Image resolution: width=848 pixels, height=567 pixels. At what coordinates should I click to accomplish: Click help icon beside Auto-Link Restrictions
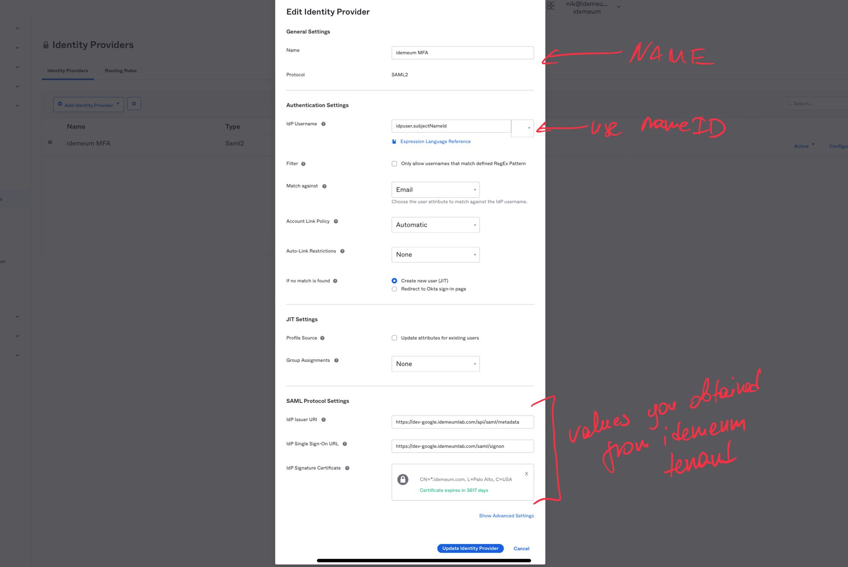[x=342, y=251]
